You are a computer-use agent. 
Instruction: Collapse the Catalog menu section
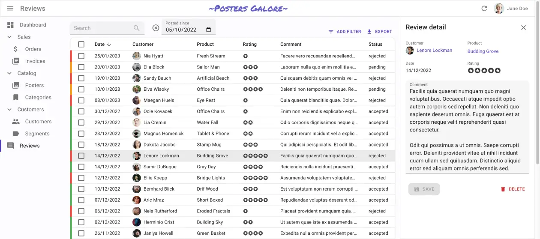10,73
